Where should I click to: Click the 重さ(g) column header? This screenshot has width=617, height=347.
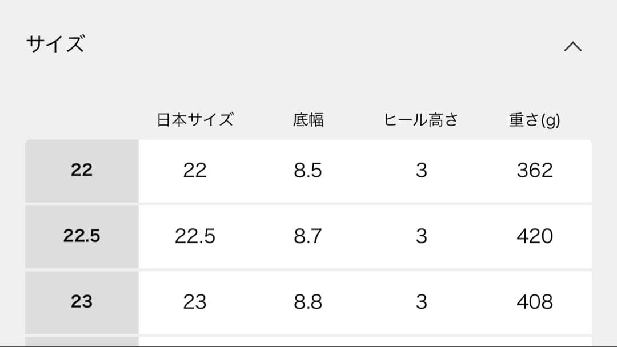[x=534, y=119]
